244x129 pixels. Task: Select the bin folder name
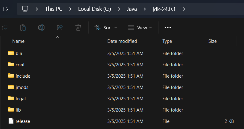pos(19,53)
